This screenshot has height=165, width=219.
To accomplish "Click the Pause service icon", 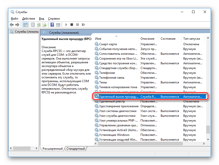I will coord(77,25).
